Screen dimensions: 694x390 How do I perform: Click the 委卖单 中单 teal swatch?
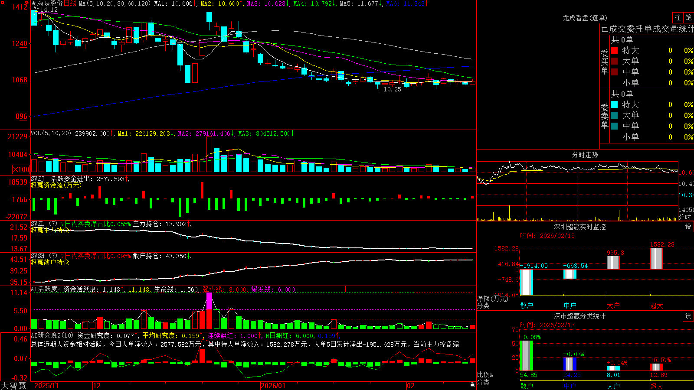614,126
